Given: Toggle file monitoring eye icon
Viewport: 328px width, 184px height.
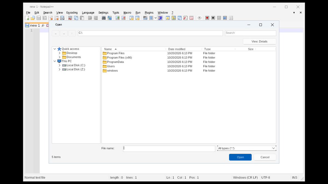Looking at the screenshot, I should click(x=199, y=18).
